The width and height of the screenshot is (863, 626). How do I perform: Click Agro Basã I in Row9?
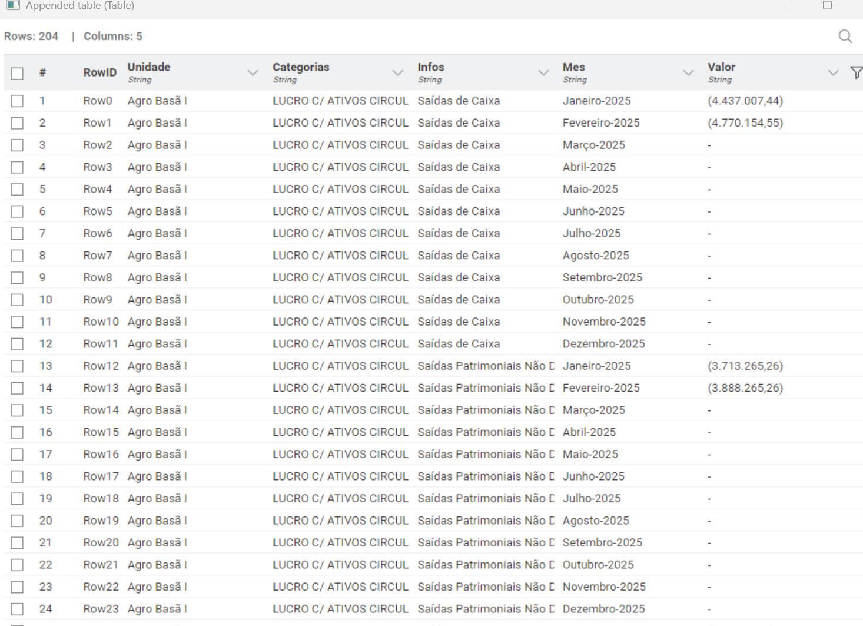pos(157,300)
